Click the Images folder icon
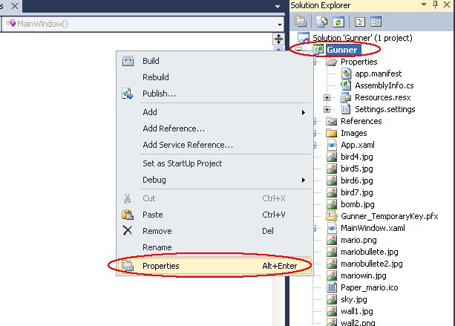Screen dimensions: 455x326 pos(331,133)
